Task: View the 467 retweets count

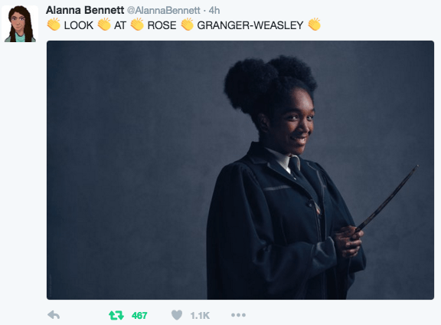Action: 139,316
